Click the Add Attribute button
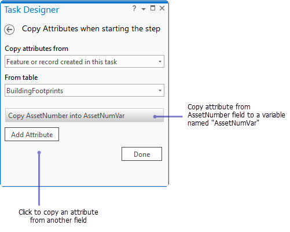This screenshot has width=290, height=232. (x=32, y=134)
